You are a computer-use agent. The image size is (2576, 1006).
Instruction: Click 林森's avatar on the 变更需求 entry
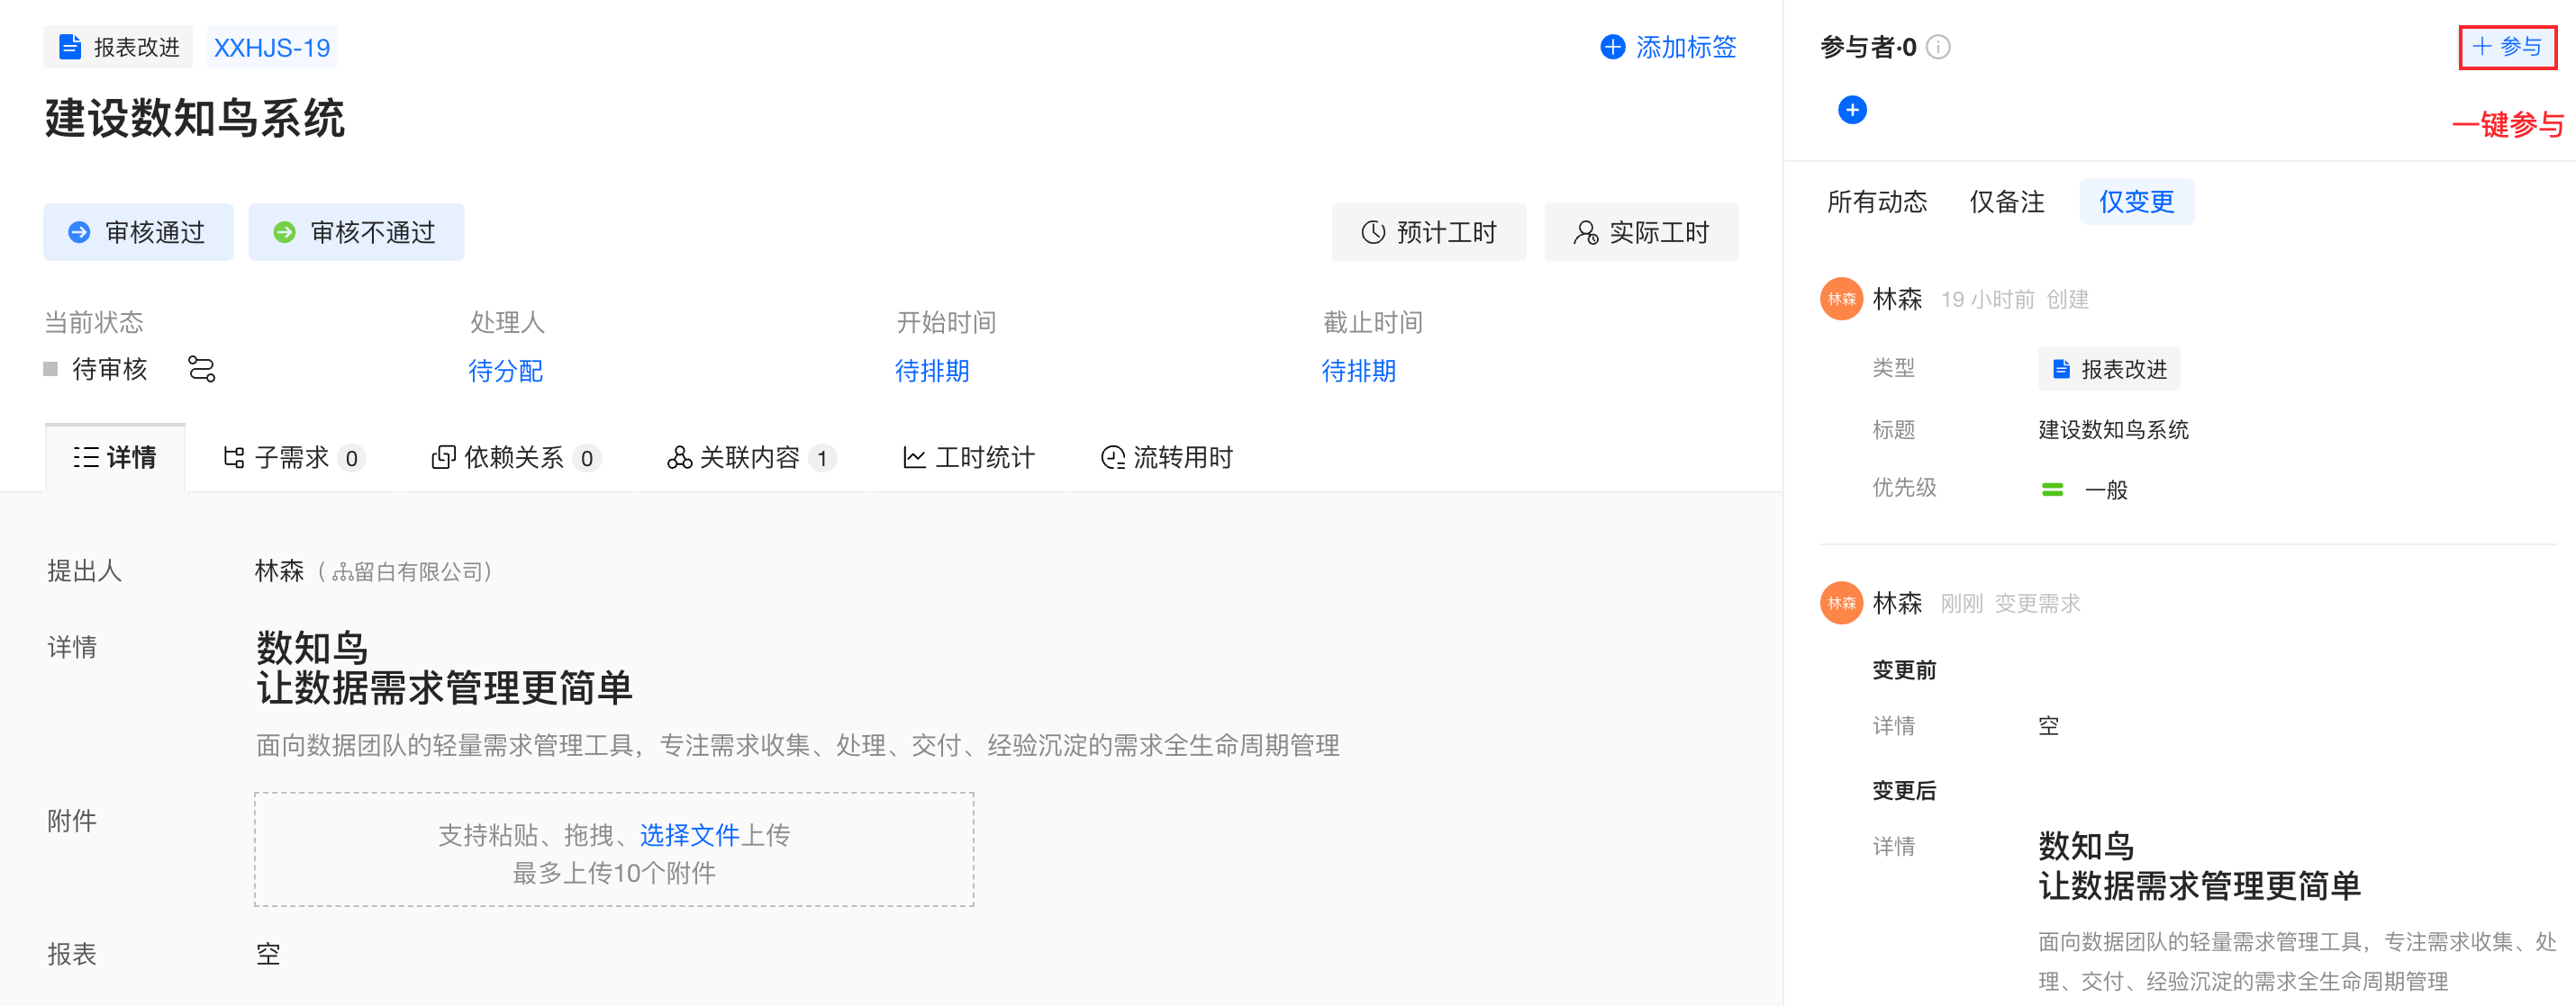(x=1841, y=602)
